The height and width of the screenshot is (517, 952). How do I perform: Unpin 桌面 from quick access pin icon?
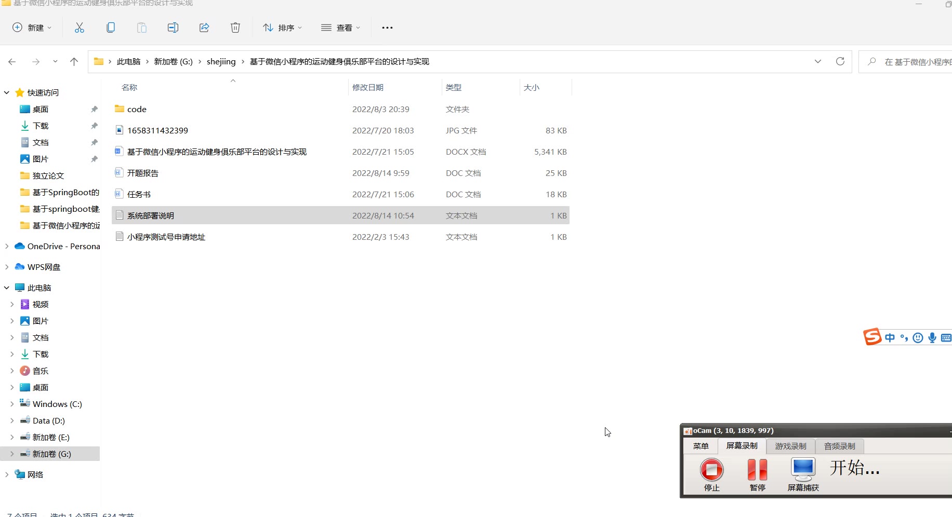(x=94, y=109)
